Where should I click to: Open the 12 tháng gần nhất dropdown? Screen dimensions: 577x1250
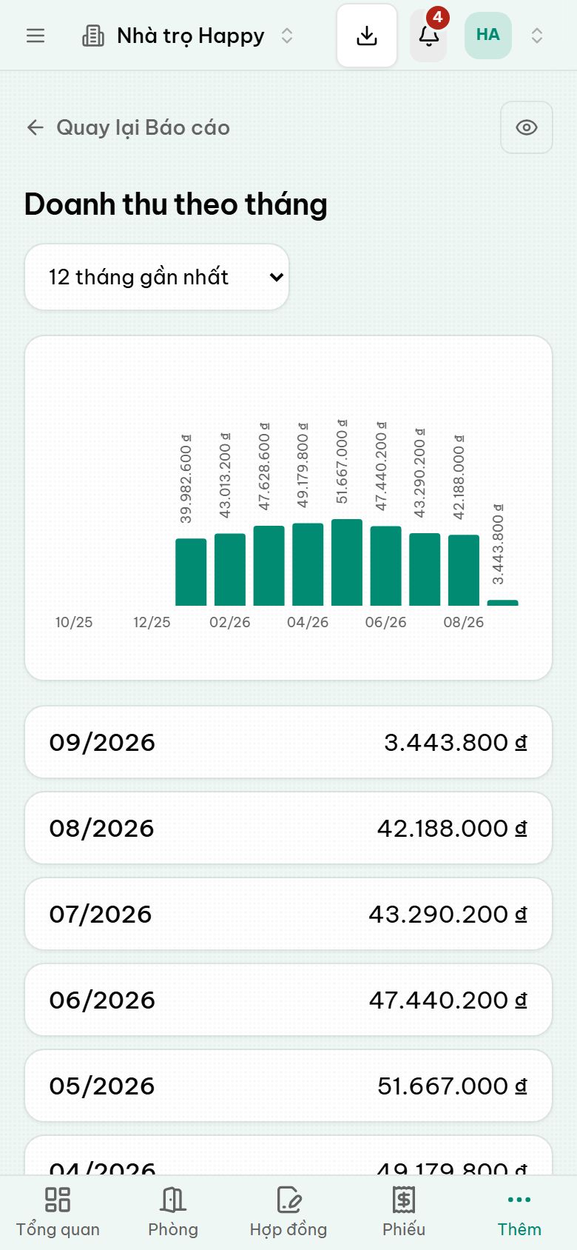click(157, 277)
